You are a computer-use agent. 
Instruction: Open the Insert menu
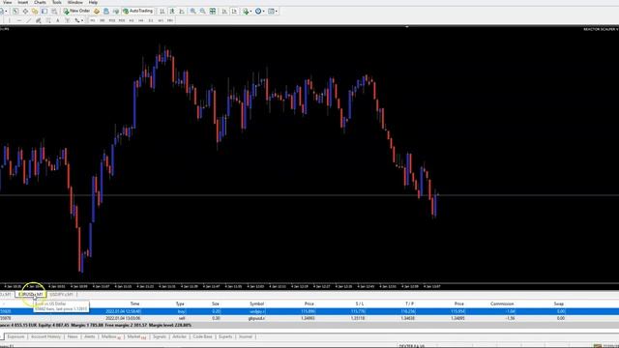[23, 2]
